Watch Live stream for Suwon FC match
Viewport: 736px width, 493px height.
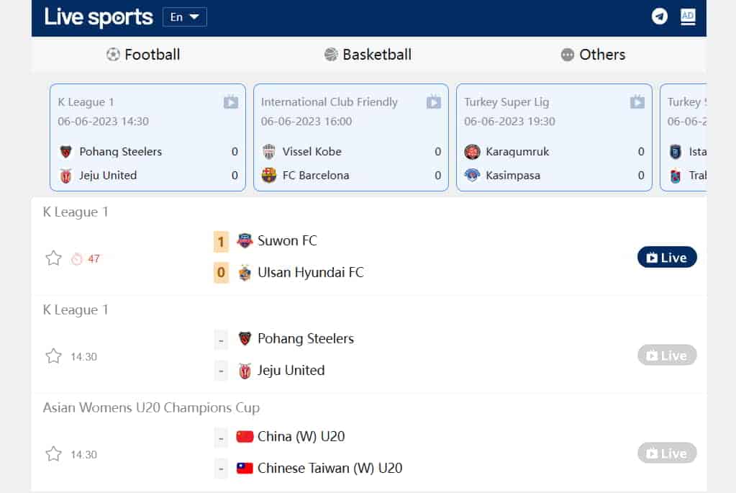pos(666,258)
